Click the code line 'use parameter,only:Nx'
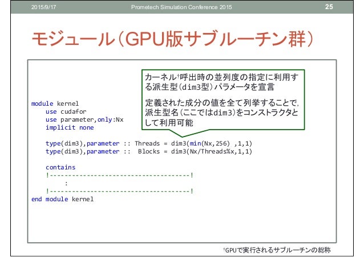Screen dimensions: 364x257 (x=84, y=119)
